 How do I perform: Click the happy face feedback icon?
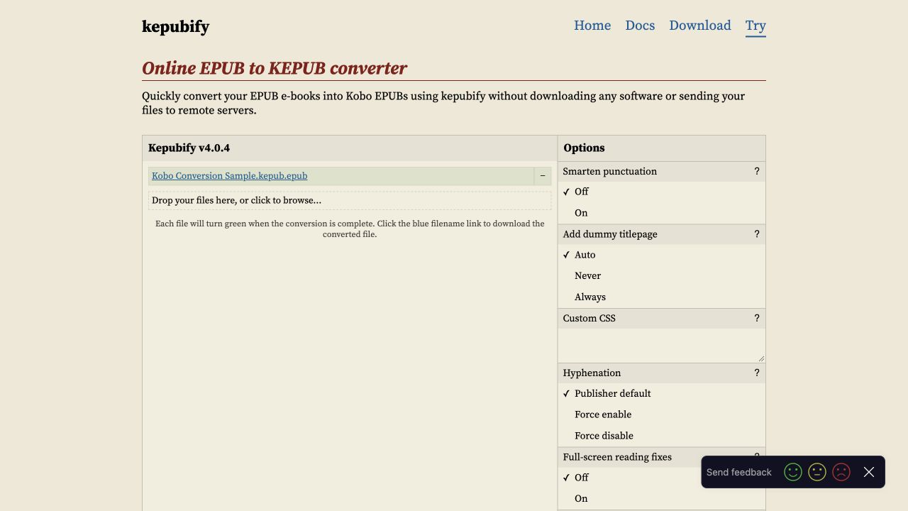pos(793,472)
